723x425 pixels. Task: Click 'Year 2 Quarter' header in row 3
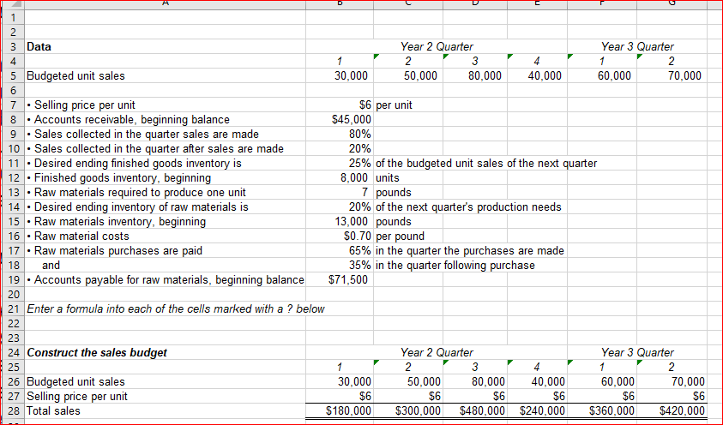tap(437, 46)
